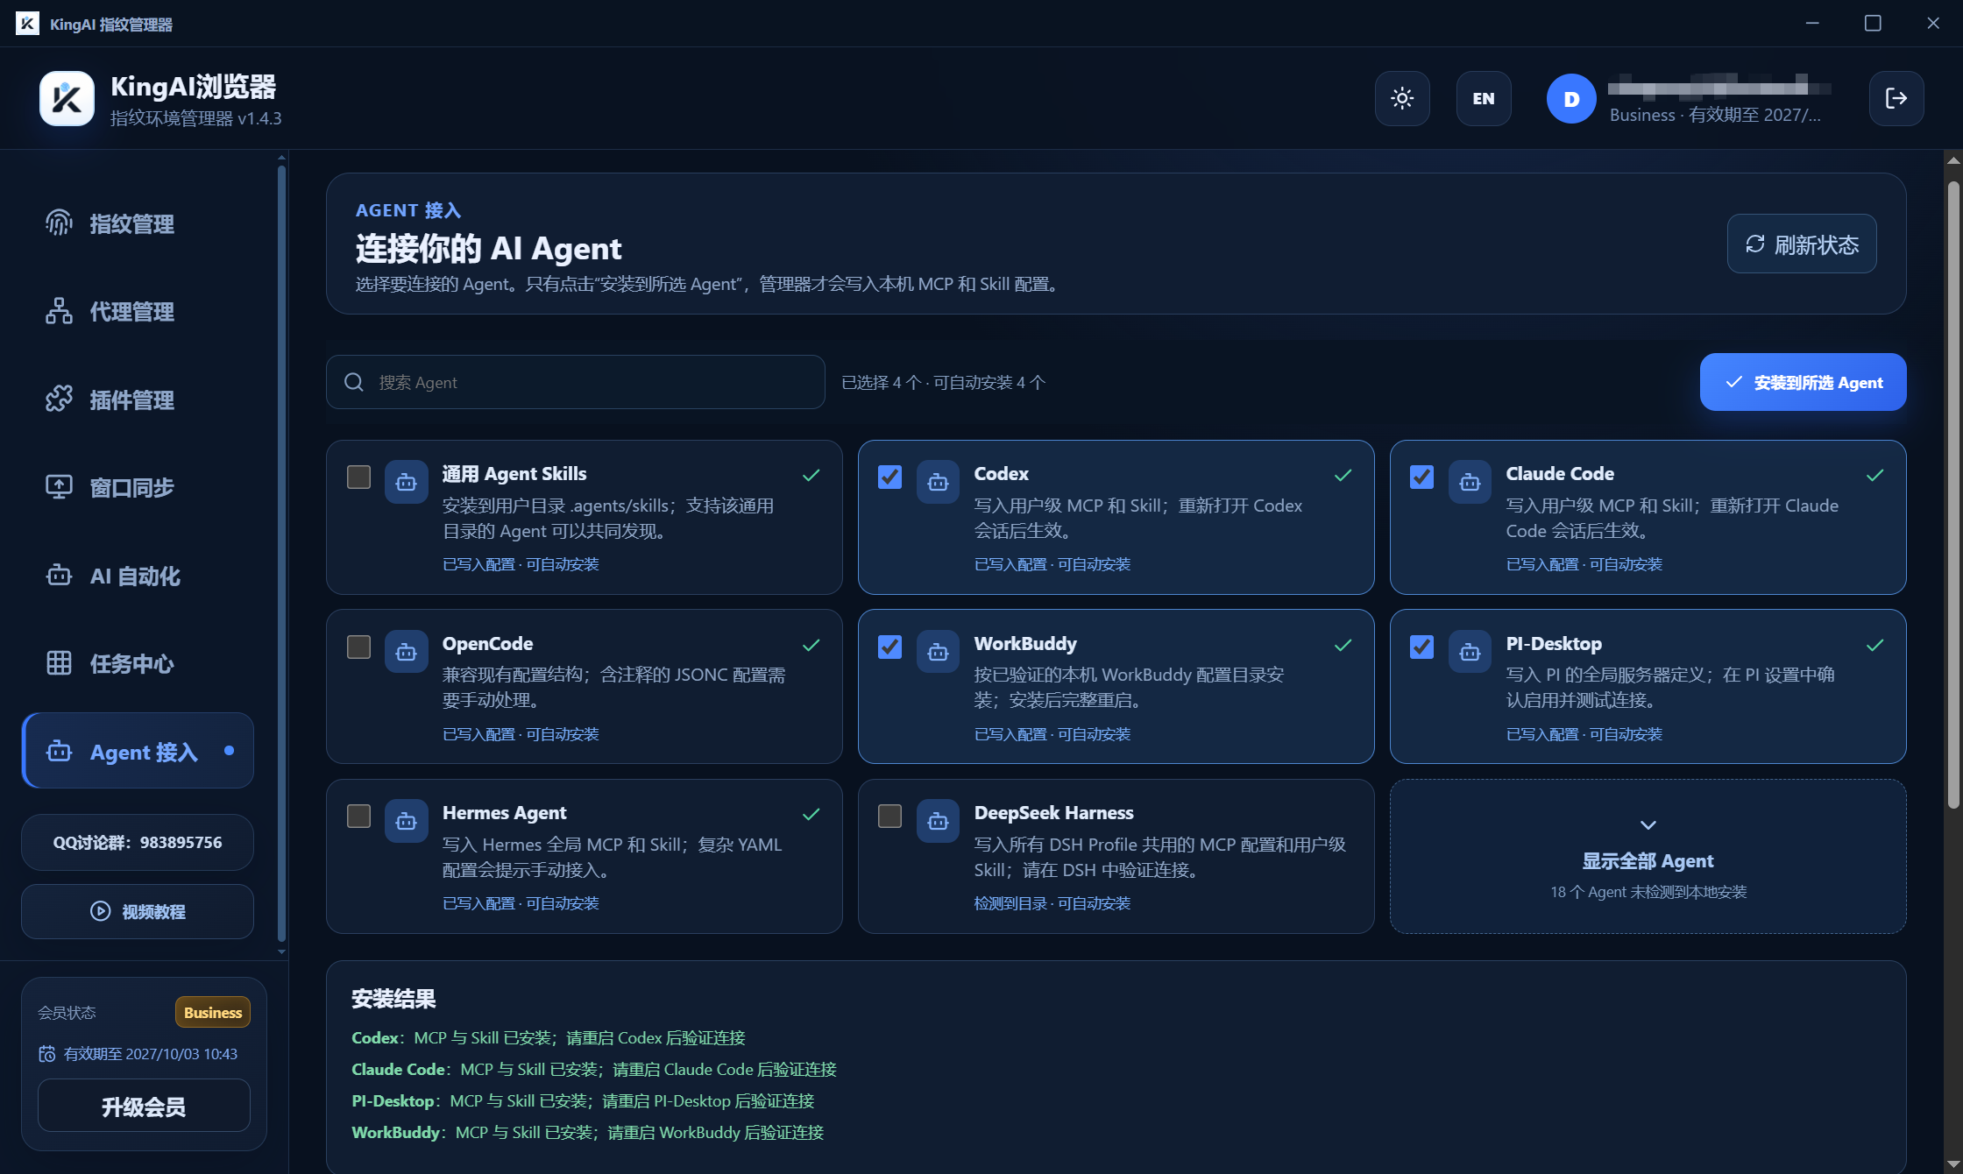Click the green checkmark on Hermes Agent card
Viewport: 1963px width, 1174px height.
[811, 814]
